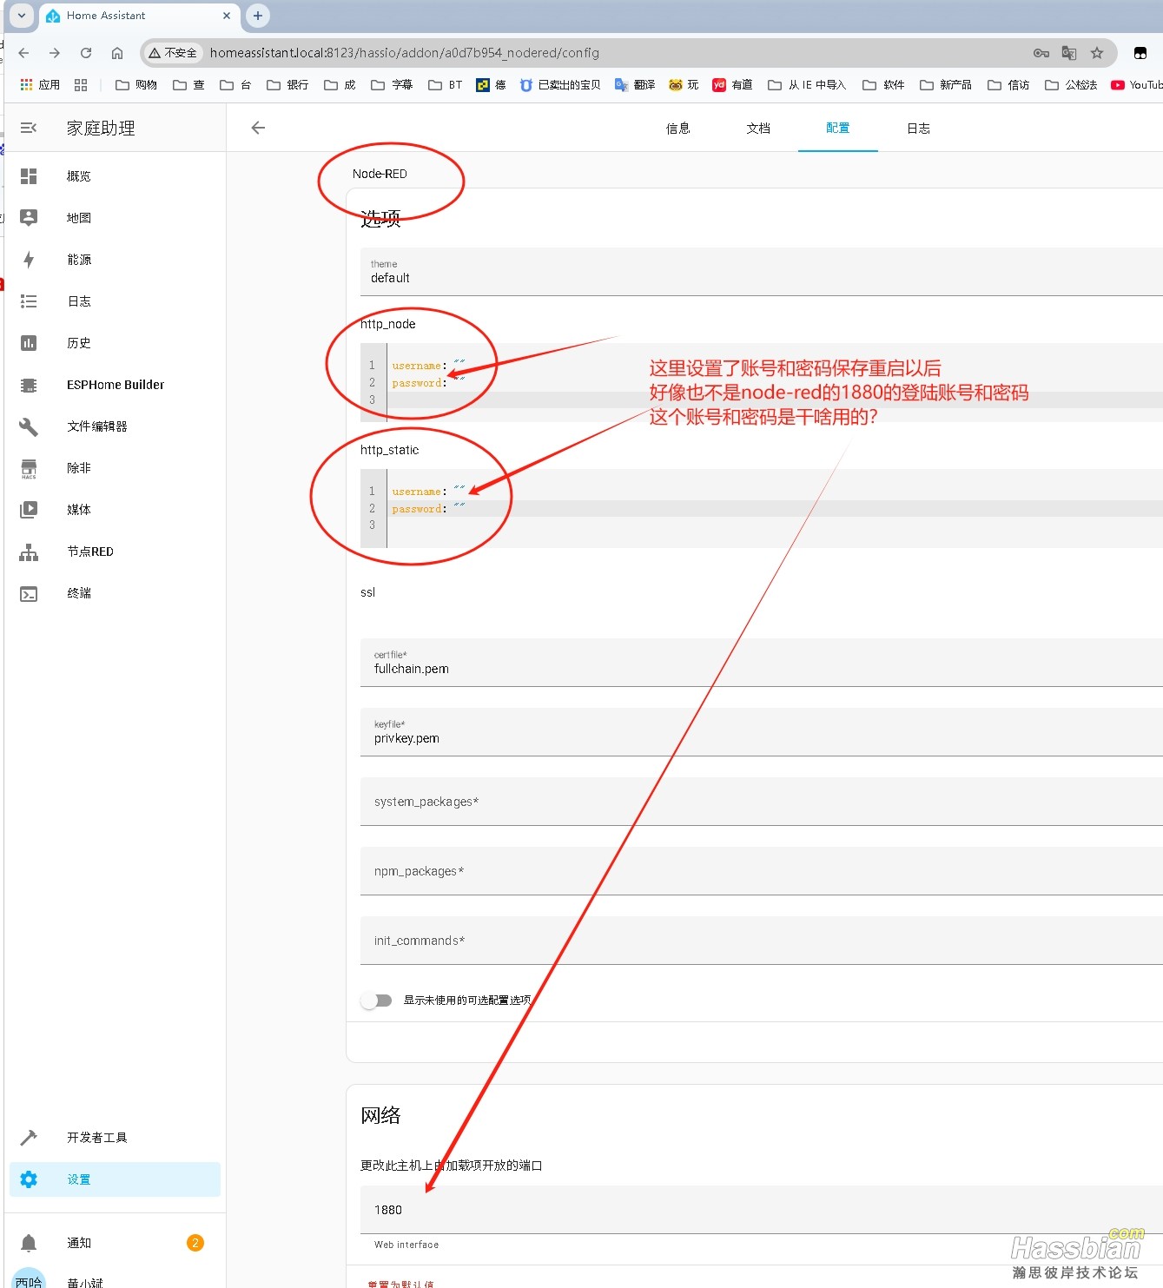
Task: Click the browser forward arrow
Action: [55, 53]
